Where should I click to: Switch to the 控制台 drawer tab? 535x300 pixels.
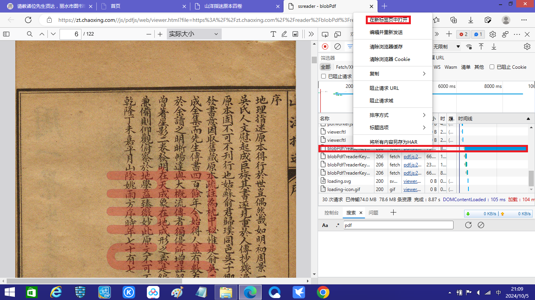pyautogui.click(x=331, y=212)
